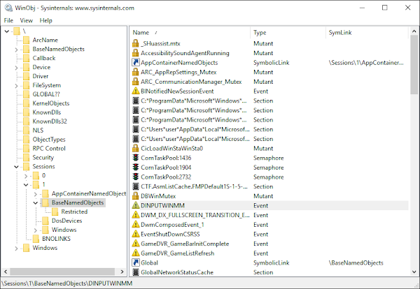The image size is (420, 289).
Task: Click the warning icon beside EventShutDownCSRSS
Action: coord(136,235)
